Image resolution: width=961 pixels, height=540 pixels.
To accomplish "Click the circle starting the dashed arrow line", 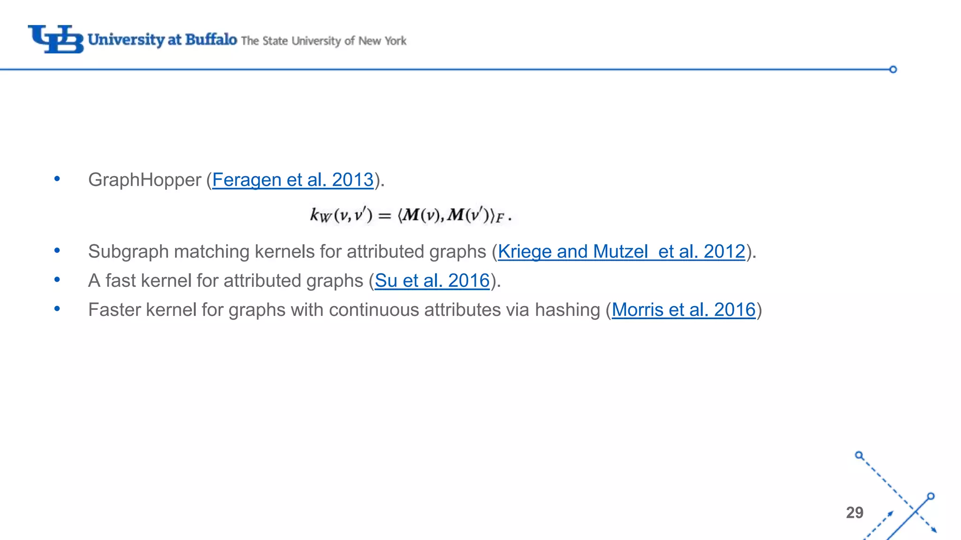I will [859, 455].
